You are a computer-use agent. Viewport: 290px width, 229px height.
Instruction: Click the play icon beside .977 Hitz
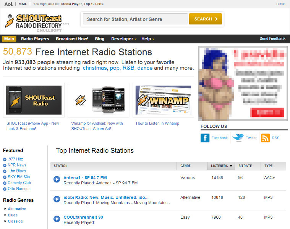[5, 160]
